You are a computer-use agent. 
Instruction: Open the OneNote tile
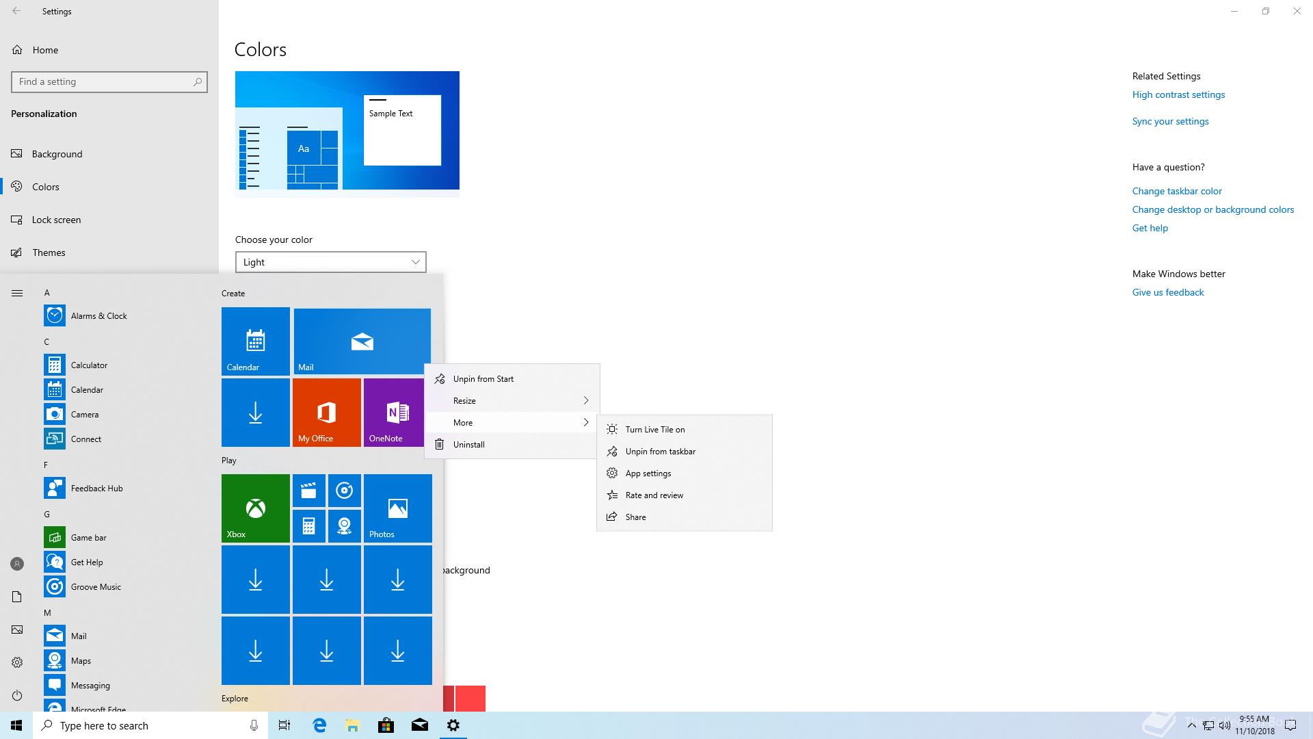(x=394, y=413)
